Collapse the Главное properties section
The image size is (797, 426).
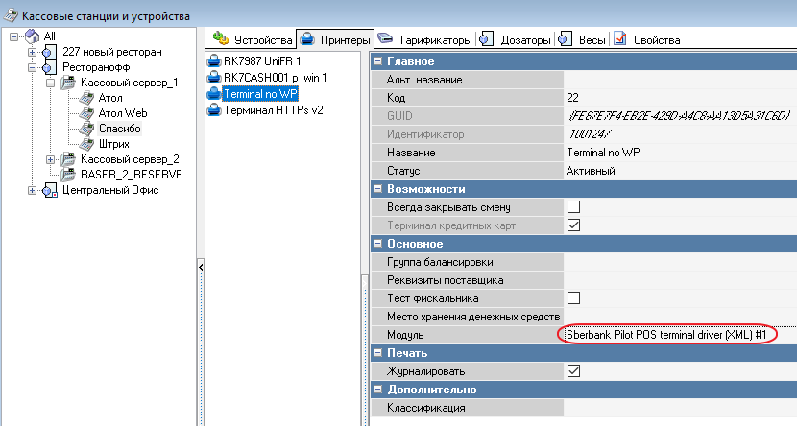377,61
